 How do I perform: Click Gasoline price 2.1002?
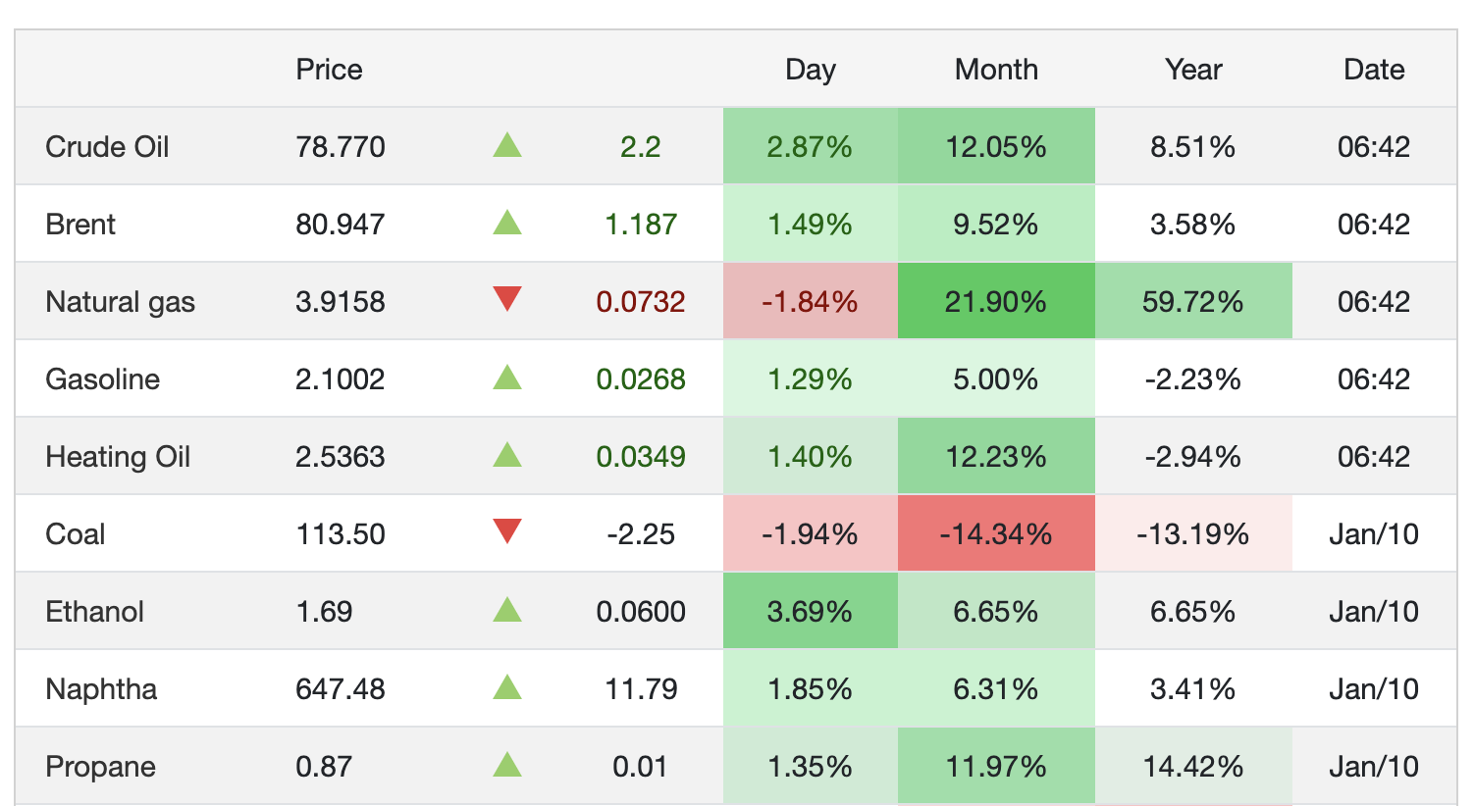341,379
